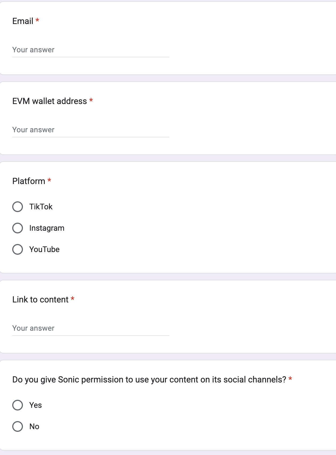Image resolution: width=336 pixels, height=455 pixels.
Task: Click the YouTube option label text
Action: 44,249
